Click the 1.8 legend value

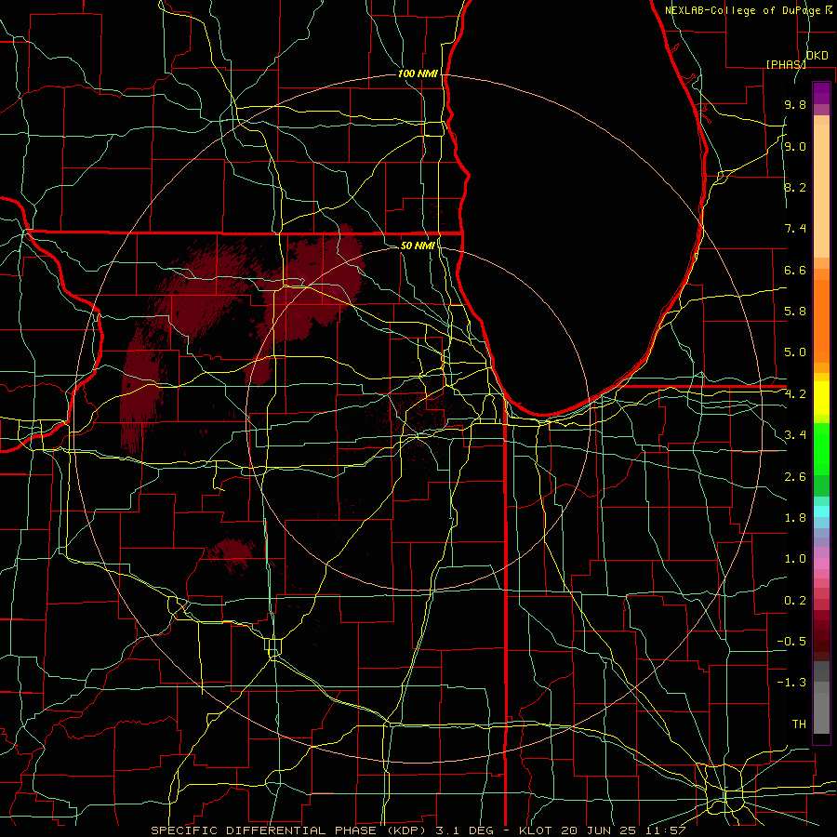click(795, 518)
